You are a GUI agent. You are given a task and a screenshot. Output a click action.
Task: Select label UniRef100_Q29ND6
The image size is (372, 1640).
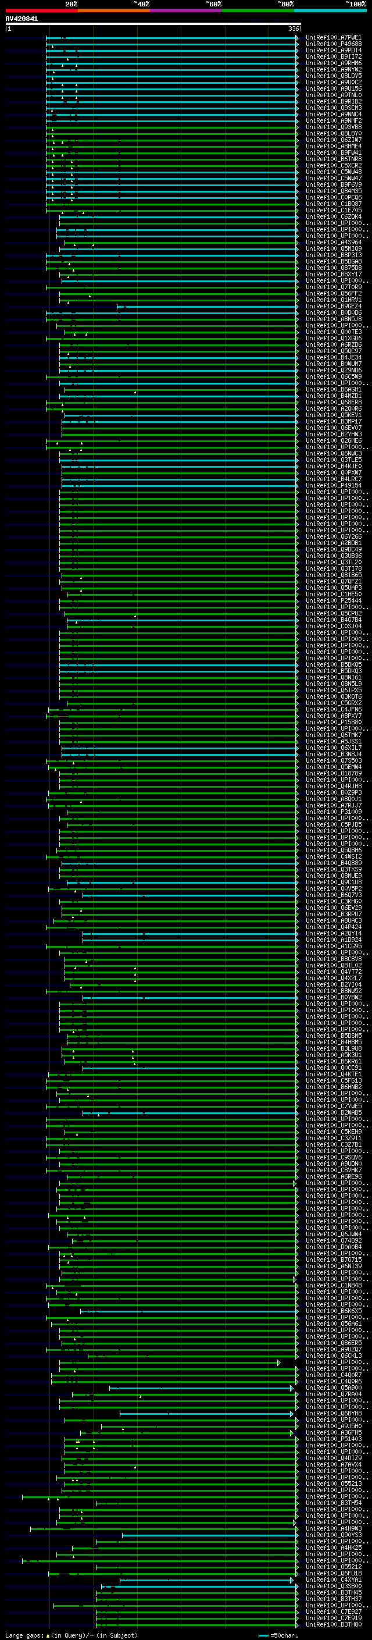(x=333, y=371)
